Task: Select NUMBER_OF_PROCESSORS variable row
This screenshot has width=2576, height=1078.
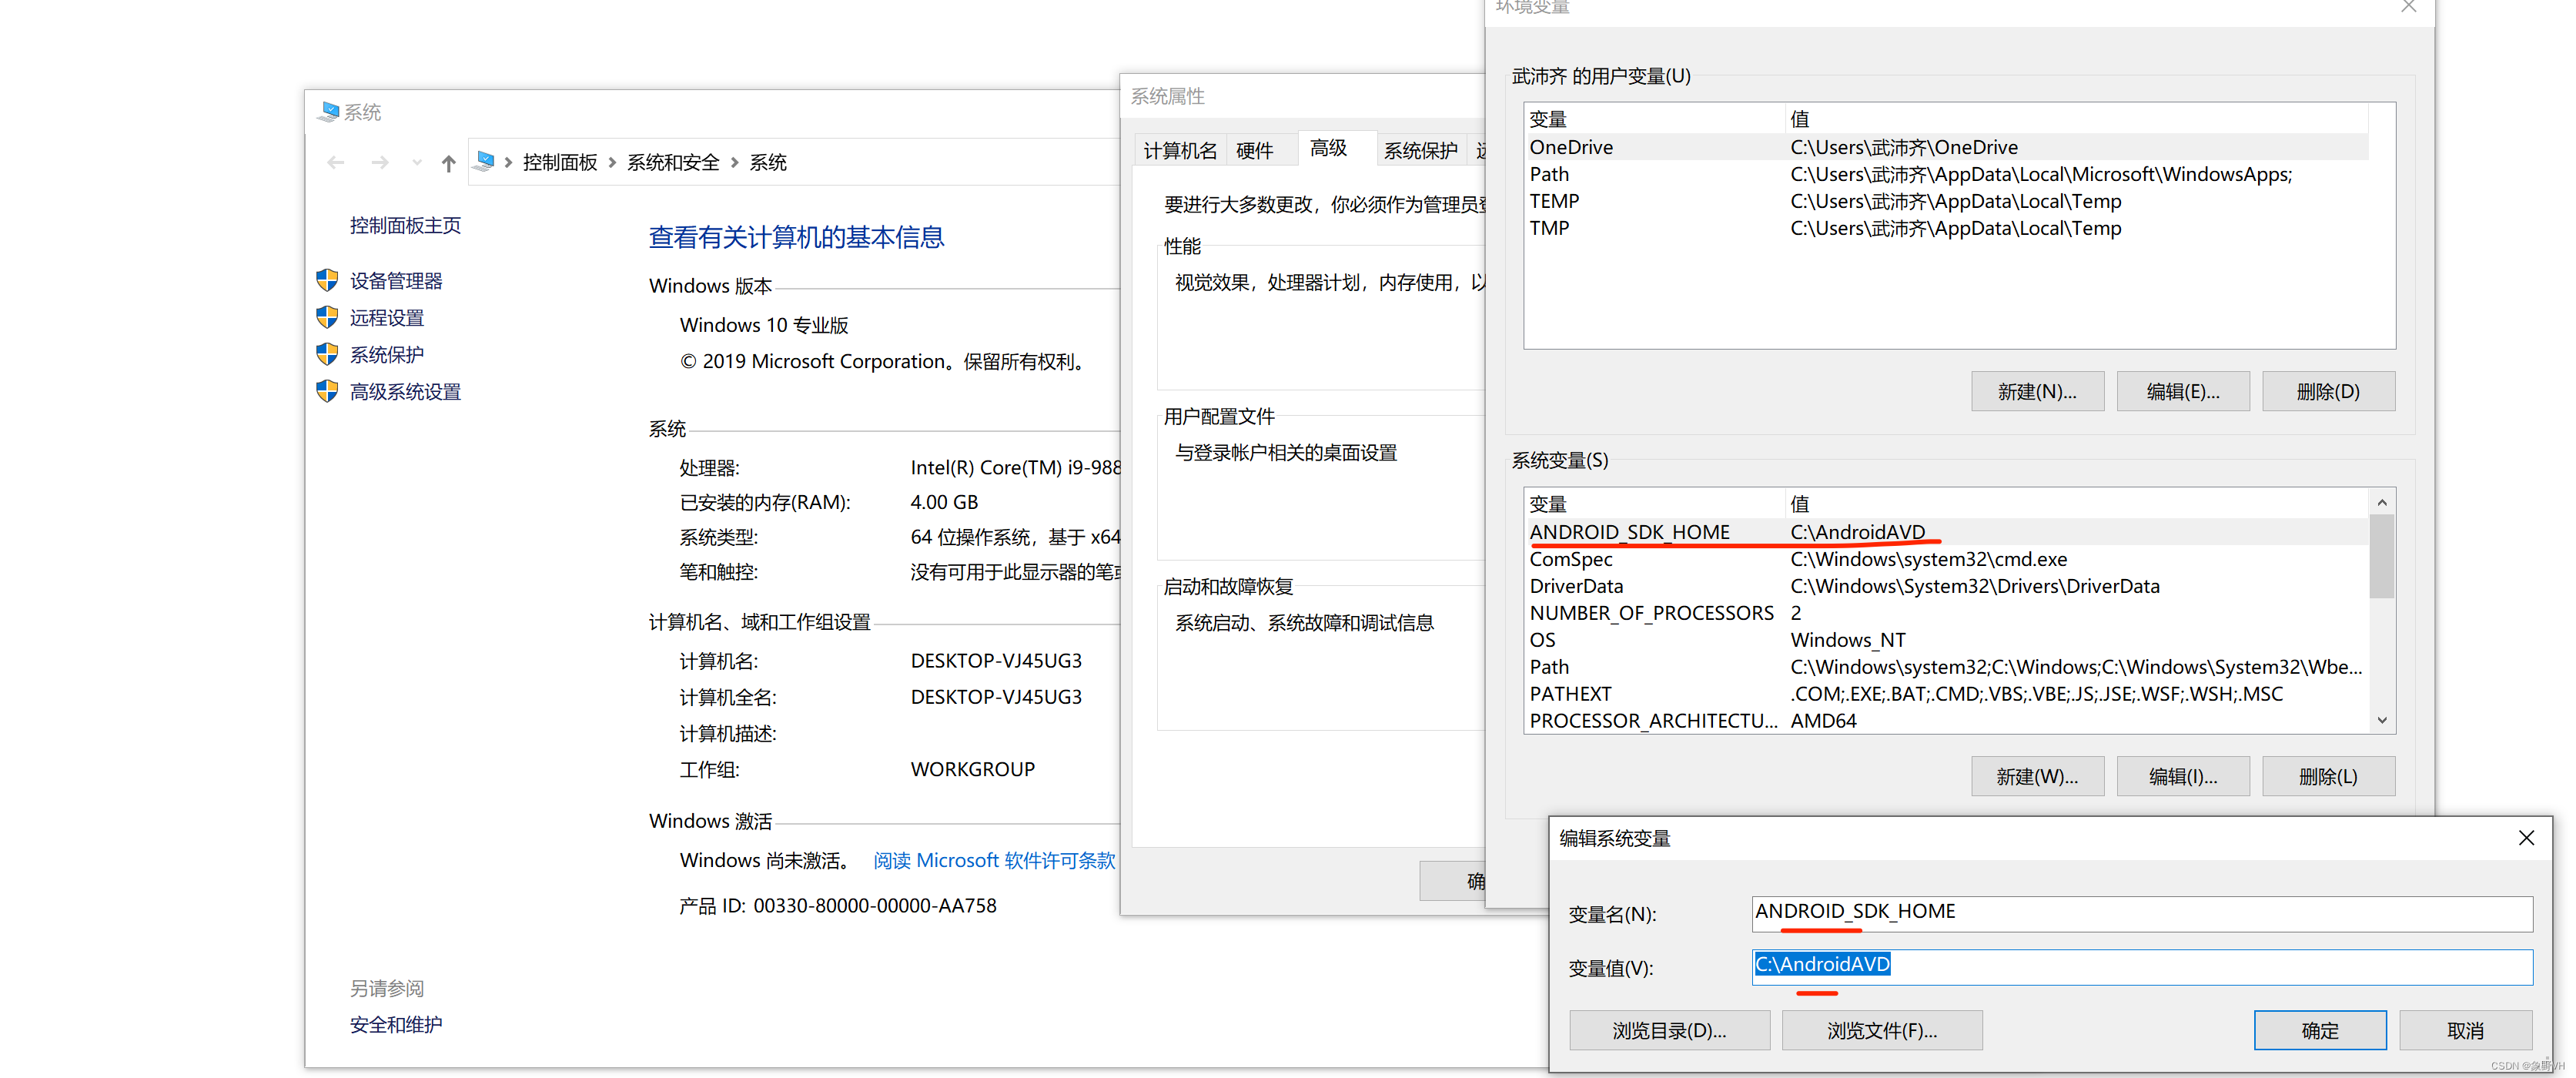Action: point(1947,613)
